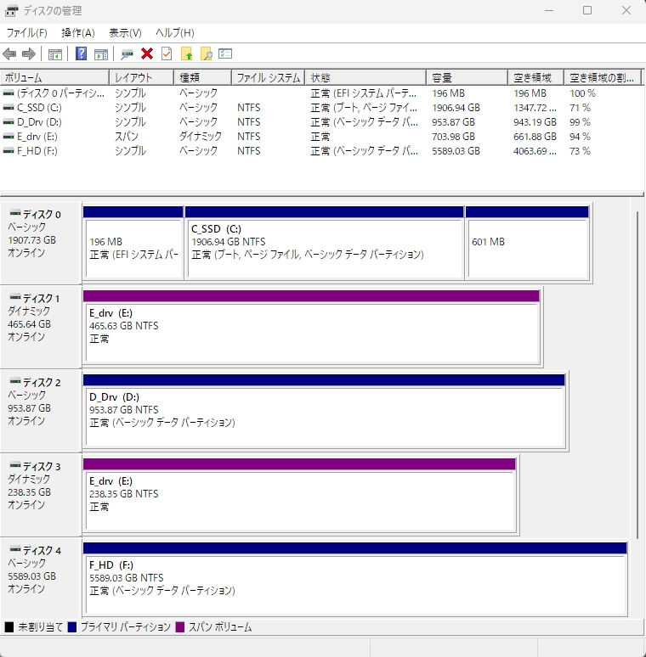
Task: Sort by the レイアウト column header
Action: pyautogui.click(x=142, y=77)
